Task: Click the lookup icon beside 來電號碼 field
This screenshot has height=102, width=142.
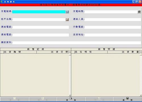Action: click(x=67, y=12)
